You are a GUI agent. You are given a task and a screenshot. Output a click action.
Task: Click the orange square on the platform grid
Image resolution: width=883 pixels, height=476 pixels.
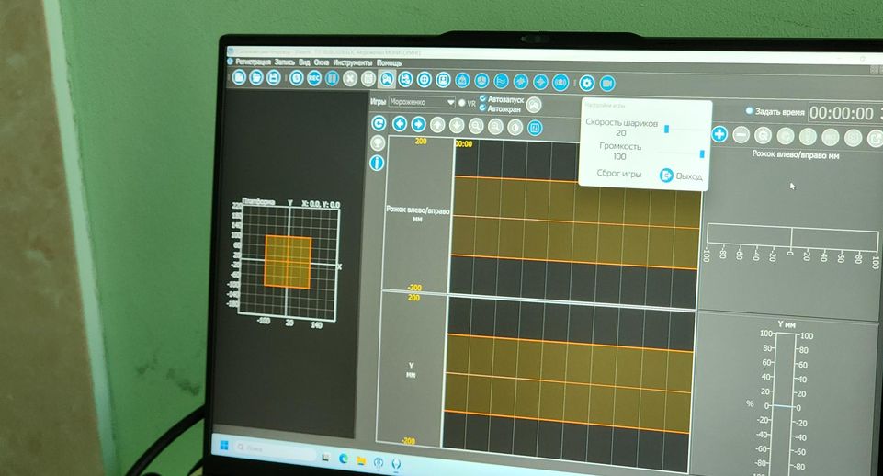288,262
